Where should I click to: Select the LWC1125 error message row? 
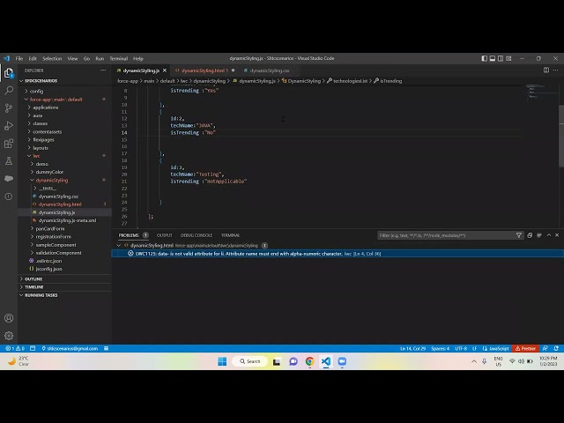(x=338, y=254)
